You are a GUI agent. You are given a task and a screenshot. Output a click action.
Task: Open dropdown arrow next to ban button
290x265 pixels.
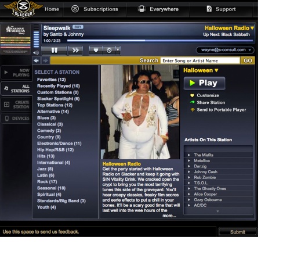(x=118, y=50)
